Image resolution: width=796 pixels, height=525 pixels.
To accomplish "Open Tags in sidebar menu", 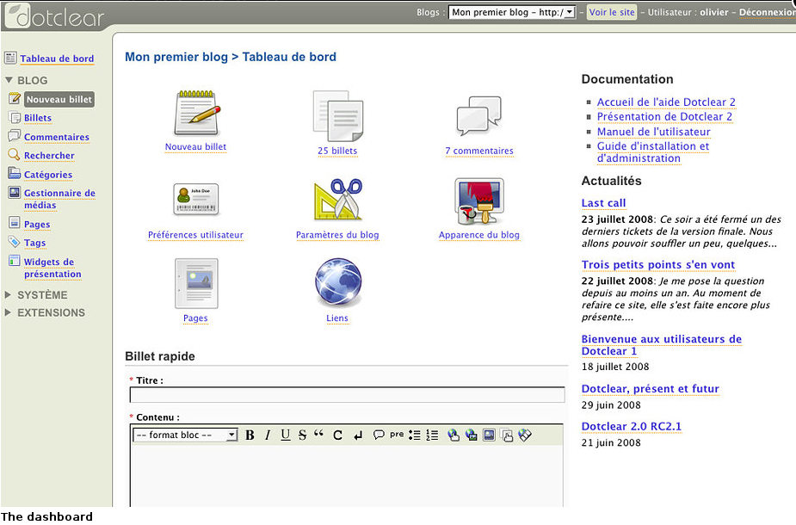I will coord(34,243).
